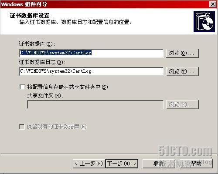Go back with 上一步(B) button
This screenshot has height=174, width=218.
tap(89, 164)
